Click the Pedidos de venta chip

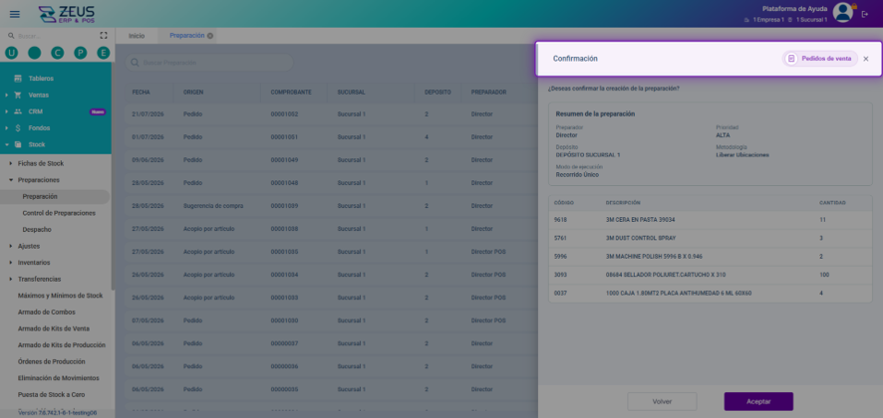pyautogui.click(x=820, y=59)
